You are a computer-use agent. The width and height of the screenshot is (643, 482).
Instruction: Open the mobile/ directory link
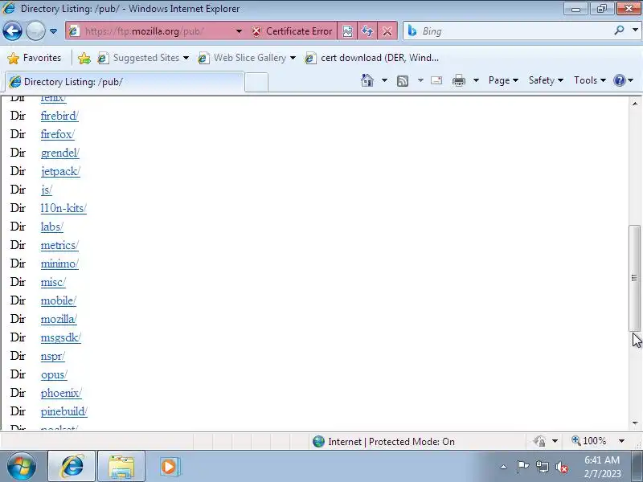(x=58, y=300)
